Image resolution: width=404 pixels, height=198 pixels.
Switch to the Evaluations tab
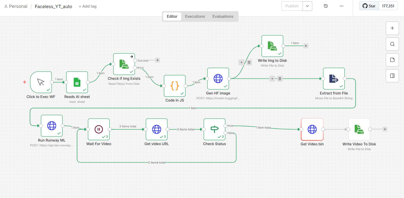tap(223, 16)
